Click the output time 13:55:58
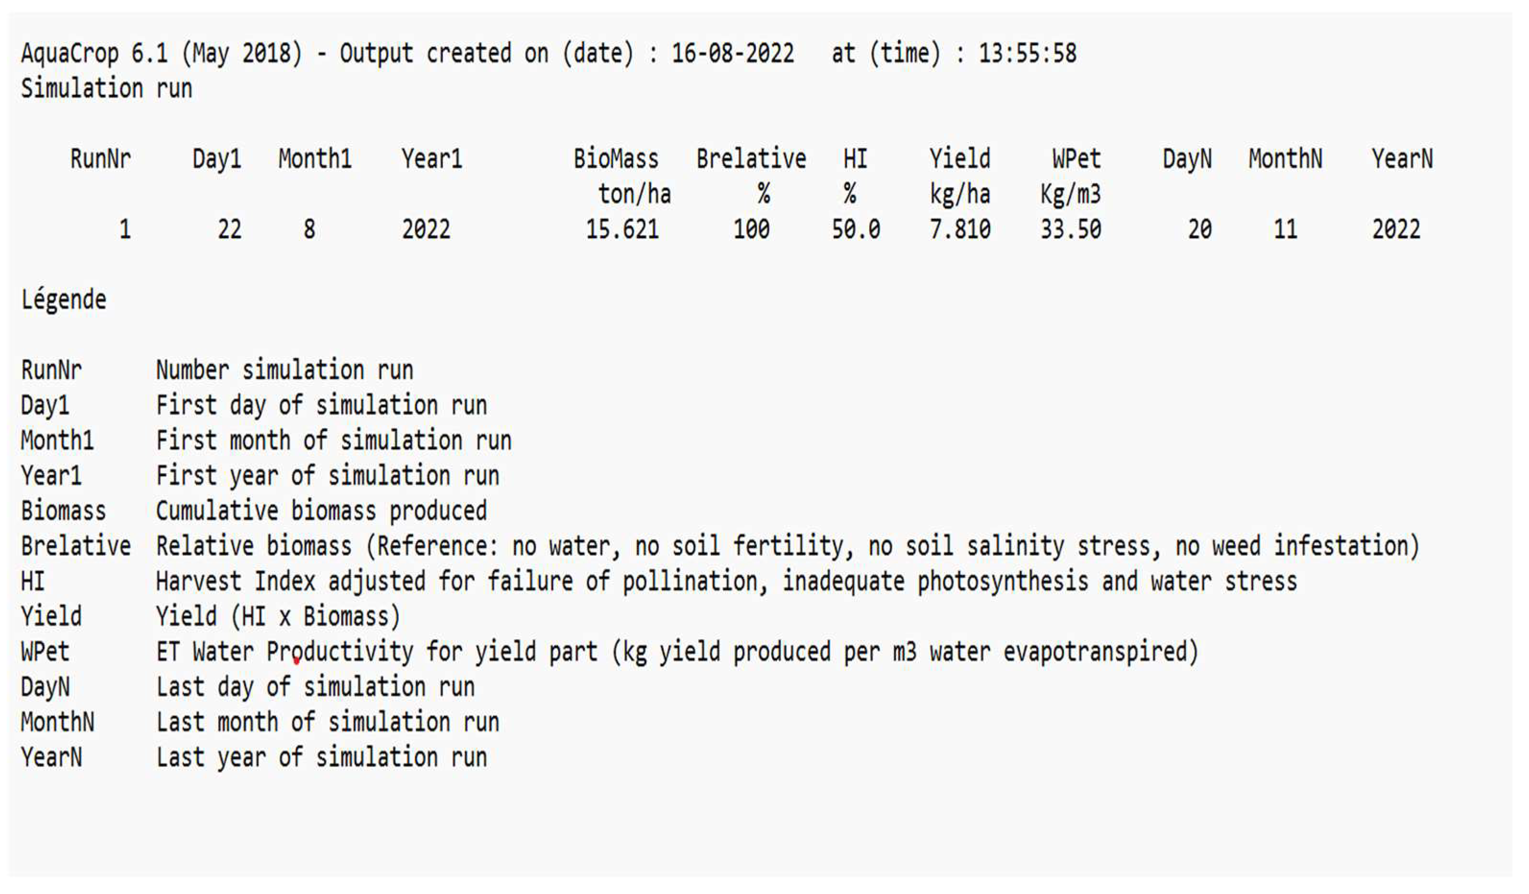 [x=1027, y=54]
